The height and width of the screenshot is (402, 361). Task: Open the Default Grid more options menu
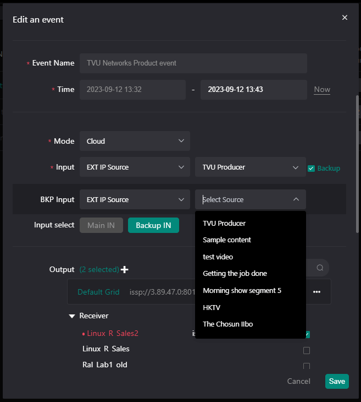click(x=316, y=292)
